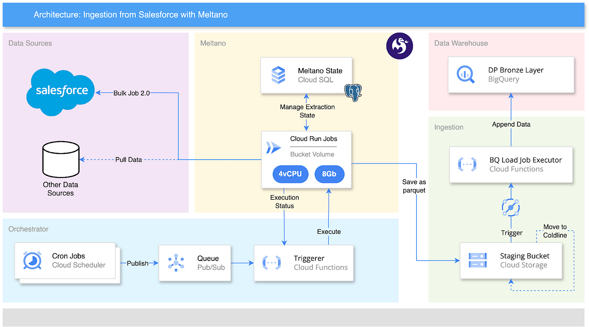The width and height of the screenshot is (589, 327).
Task: Select the Cron Jobs card
Action: click(x=65, y=260)
